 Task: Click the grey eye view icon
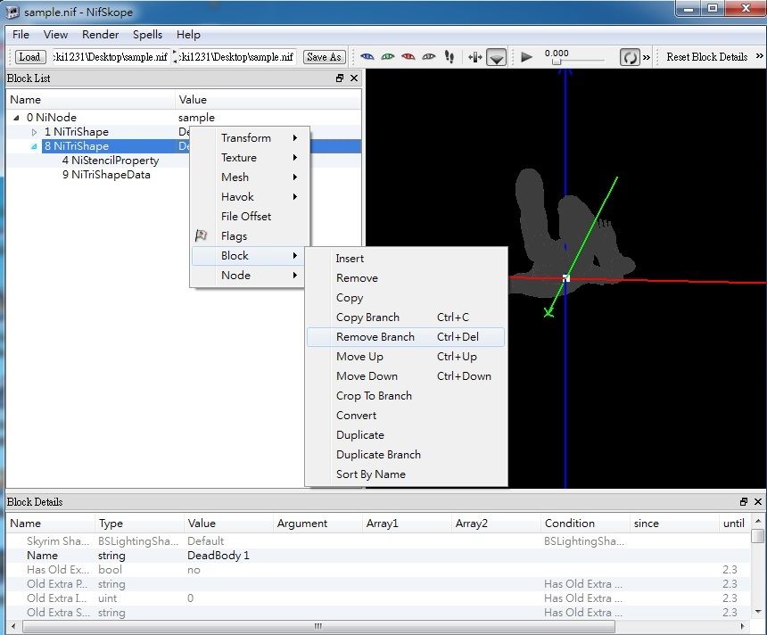pyautogui.click(x=429, y=57)
